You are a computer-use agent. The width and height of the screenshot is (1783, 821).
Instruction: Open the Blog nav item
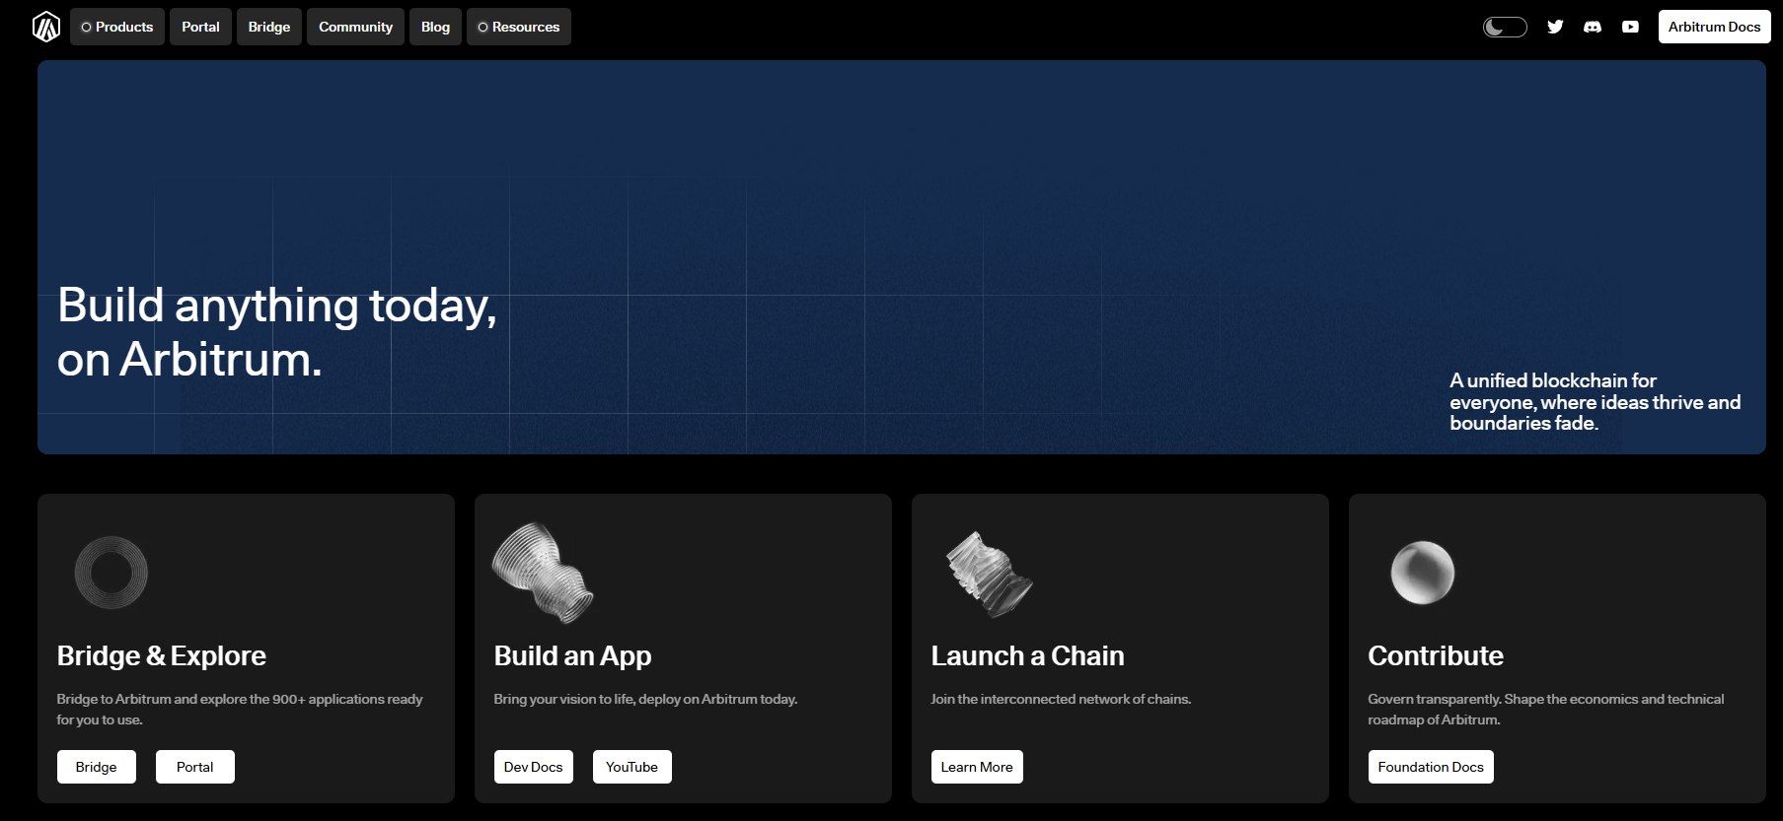(435, 27)
